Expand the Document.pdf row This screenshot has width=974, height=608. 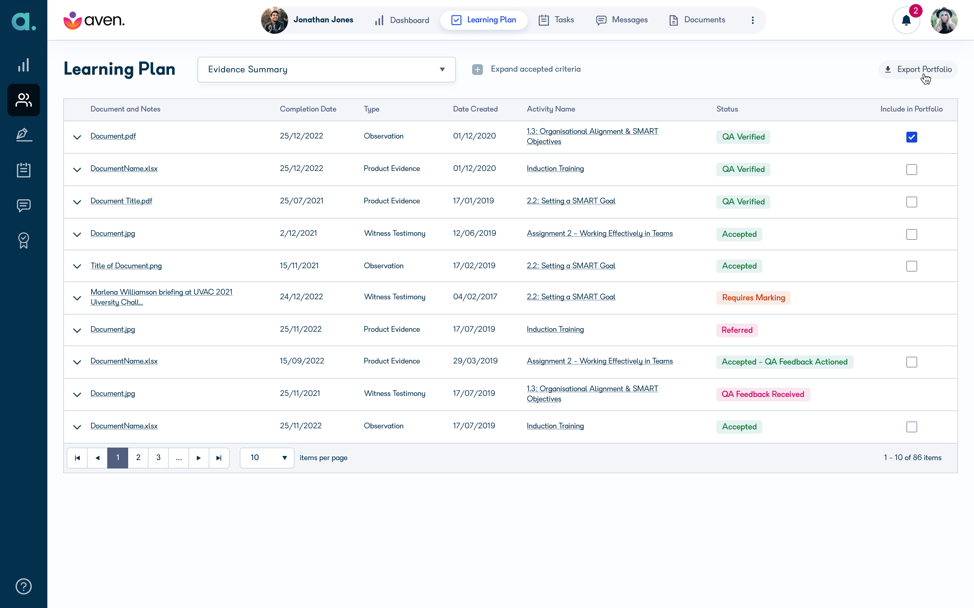tap(77, 137)
